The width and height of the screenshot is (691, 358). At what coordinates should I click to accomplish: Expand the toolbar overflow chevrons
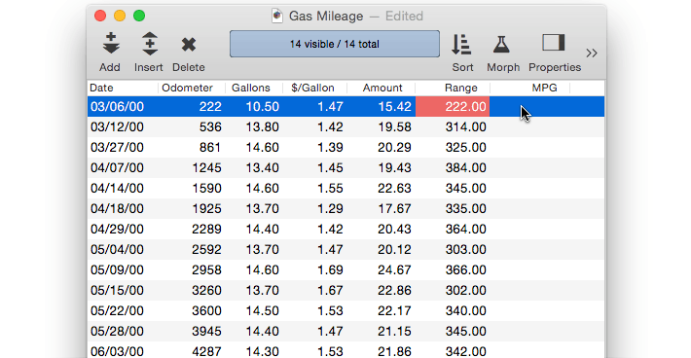[x=592, y=54]
